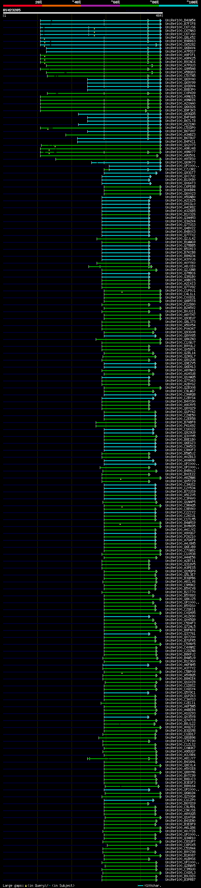Open hit UniRef100_B8H164
Viewport: 201px width, 888px height.
click(x=180, y=786)
